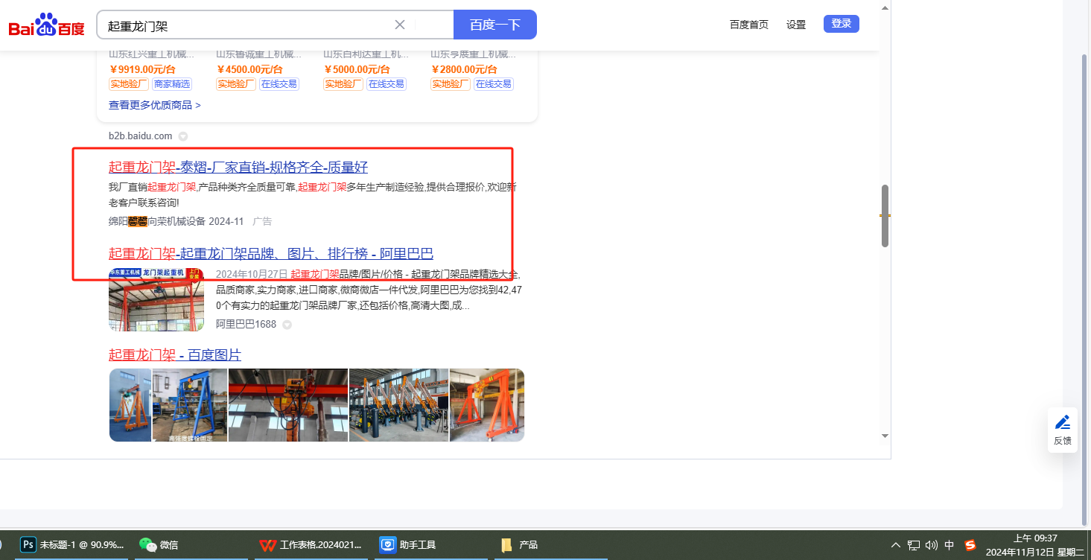Click the 反馈 feedback pencil icon

[1063, 423]
